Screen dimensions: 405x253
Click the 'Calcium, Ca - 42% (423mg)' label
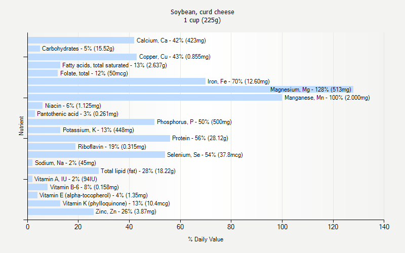(171, 40)
